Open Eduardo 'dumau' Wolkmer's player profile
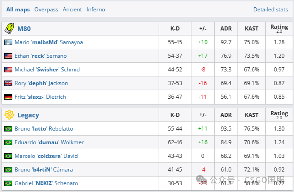This screenshot has height=192, width=294. (x=49, y=142)
